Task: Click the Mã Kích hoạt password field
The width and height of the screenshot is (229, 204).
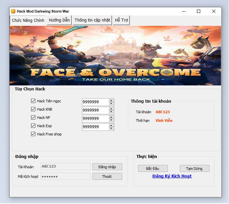Action: coord(65,176)
